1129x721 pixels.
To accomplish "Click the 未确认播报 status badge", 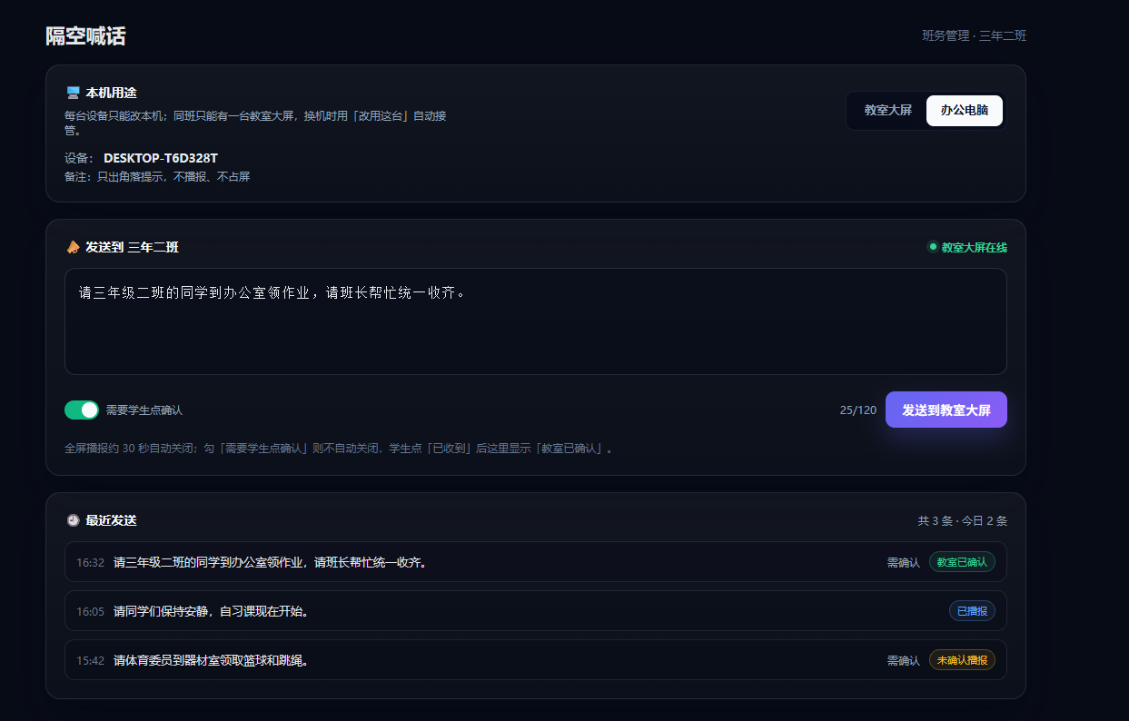I will click(x=962, y=660).
